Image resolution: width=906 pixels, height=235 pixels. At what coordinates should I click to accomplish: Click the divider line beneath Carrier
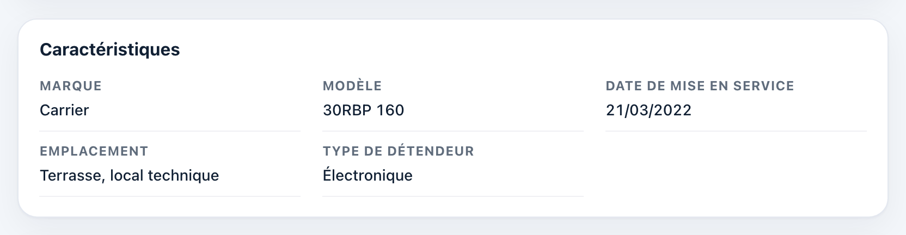[x=170, y=131]
